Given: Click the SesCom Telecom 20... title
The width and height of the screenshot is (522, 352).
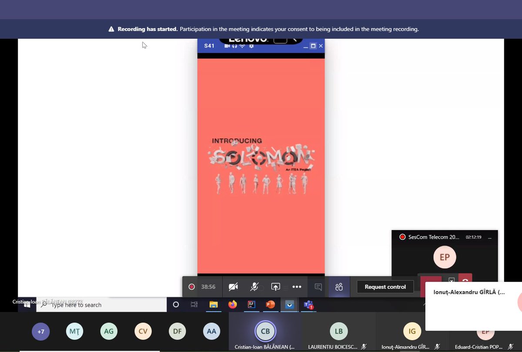Looking at the screenshot, I should pos(434,238).
